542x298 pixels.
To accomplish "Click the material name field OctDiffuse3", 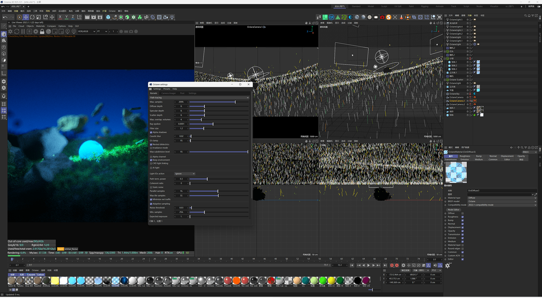I will click(x=502, y=191).
